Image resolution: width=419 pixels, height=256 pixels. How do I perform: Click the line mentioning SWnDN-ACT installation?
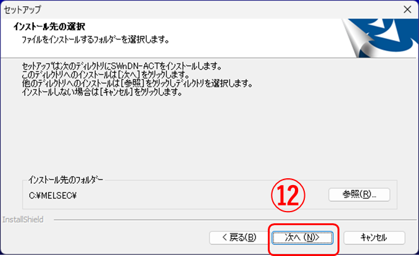[122, 66]
